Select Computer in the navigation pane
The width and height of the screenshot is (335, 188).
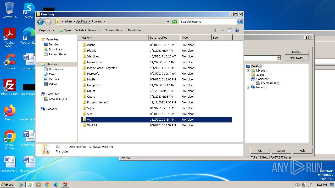[52, 94]
